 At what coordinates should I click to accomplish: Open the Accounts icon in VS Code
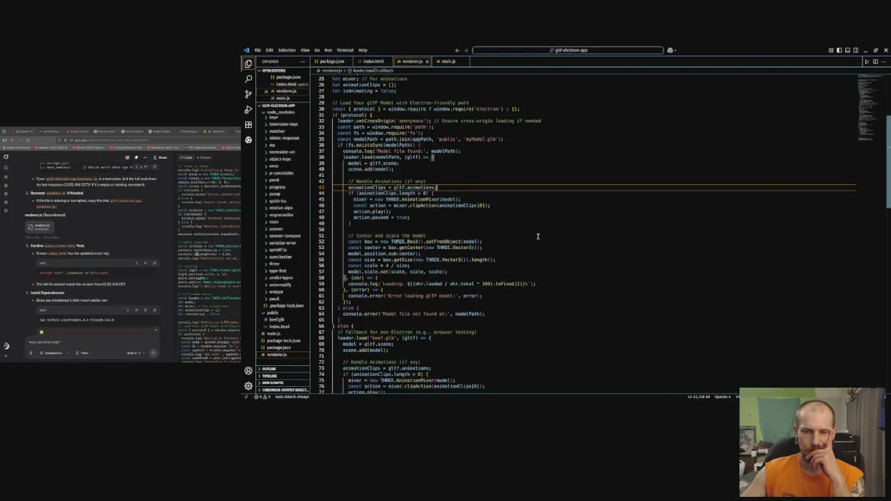[x=249, y=371]
